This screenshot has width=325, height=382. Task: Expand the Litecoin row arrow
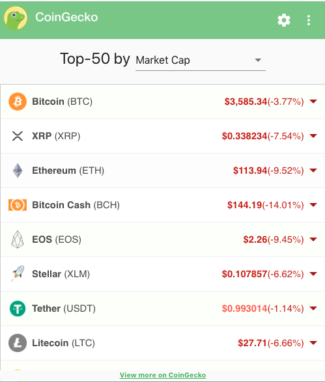(313, 343)
